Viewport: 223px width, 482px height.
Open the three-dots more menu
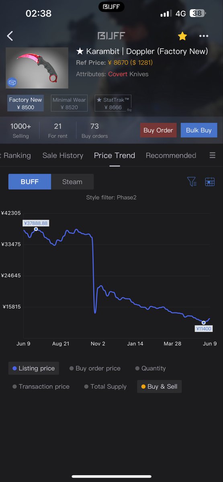coord(204,36)
